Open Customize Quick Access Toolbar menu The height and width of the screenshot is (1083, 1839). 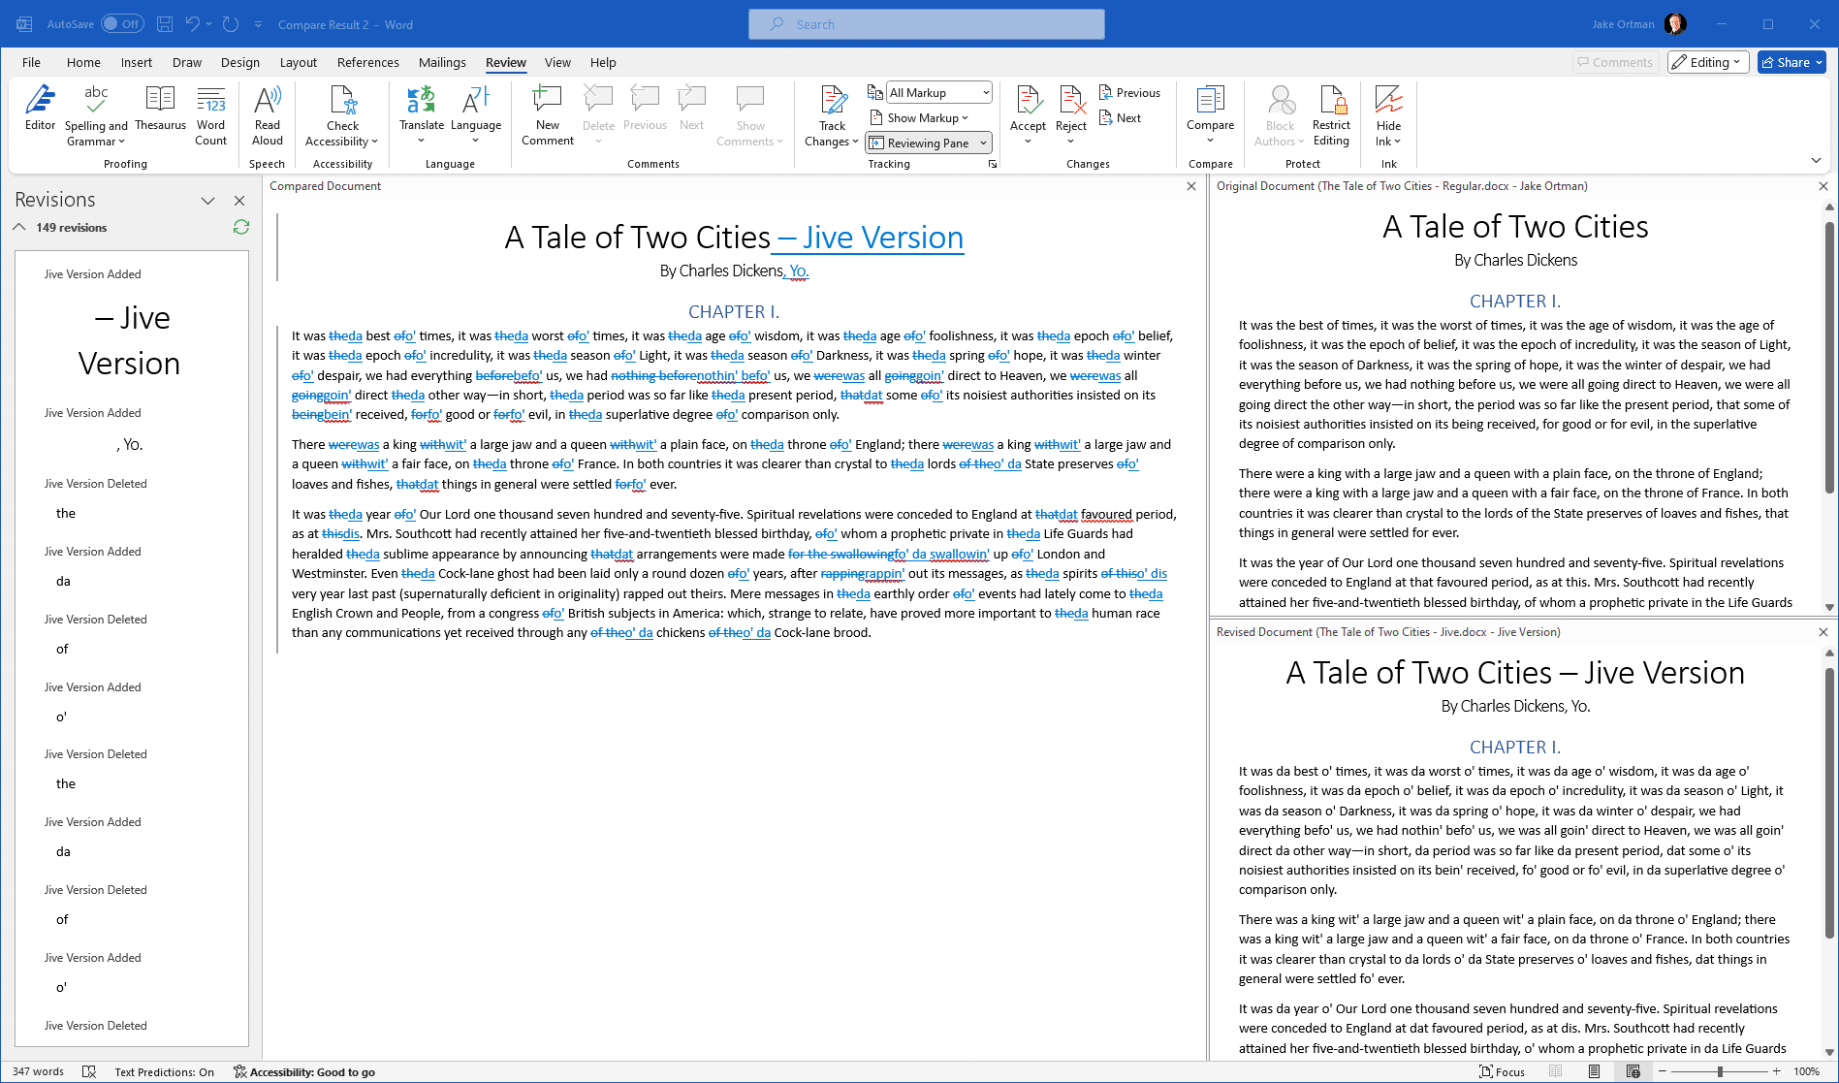[x=258, y=24]
